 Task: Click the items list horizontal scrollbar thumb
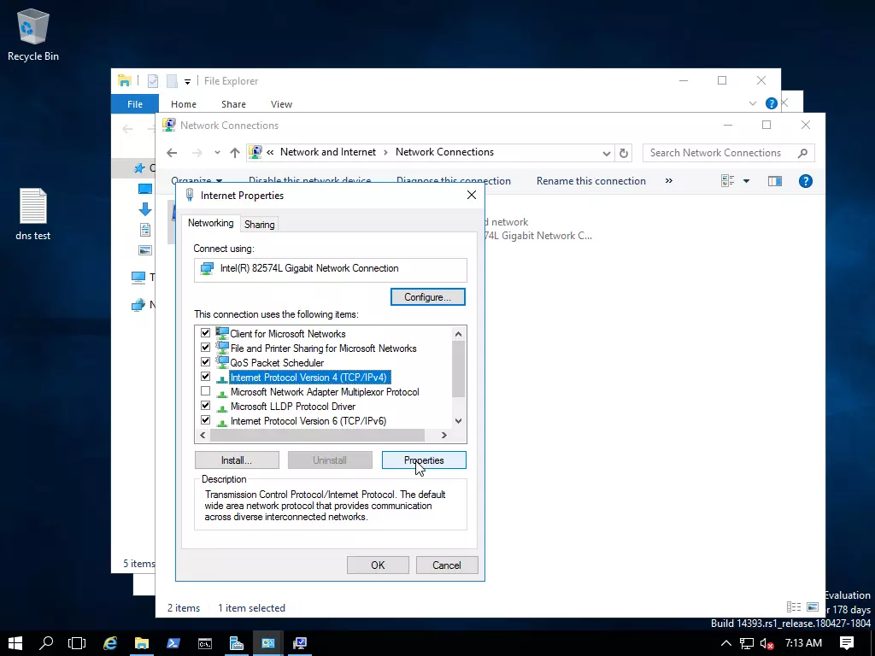click(318, 435)
